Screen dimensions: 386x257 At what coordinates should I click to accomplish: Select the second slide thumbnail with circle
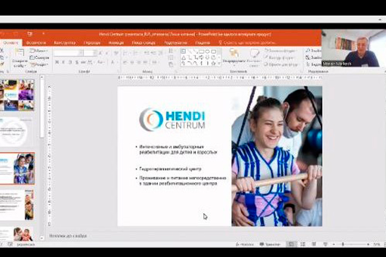coord(16,131)
